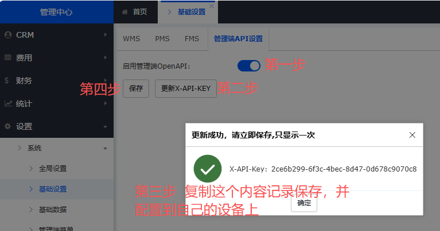Click the 统计 chart icon in sidebar

[x=8, y=103]
